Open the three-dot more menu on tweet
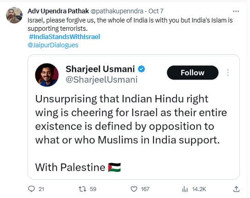 pos(236,11)
